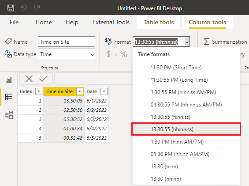Image resolution: width=249 pixels, height=186 pixels.
Task: Click date cell 6/4/2022
Action: point(97,129)
